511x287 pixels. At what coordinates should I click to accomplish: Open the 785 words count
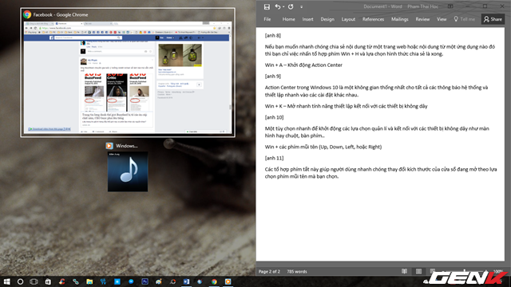(x=297, y=271)
